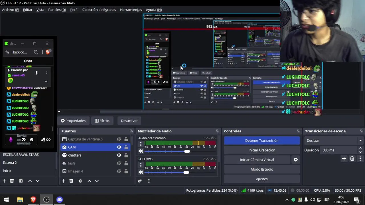Open site settings icon in Kick window

[x=7, y=52]
